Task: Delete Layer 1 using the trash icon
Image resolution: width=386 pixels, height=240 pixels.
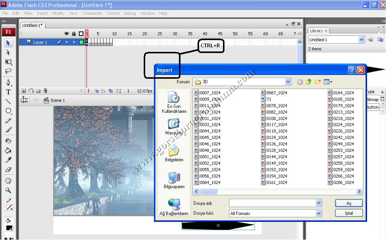Action: [x=45, y=90]
